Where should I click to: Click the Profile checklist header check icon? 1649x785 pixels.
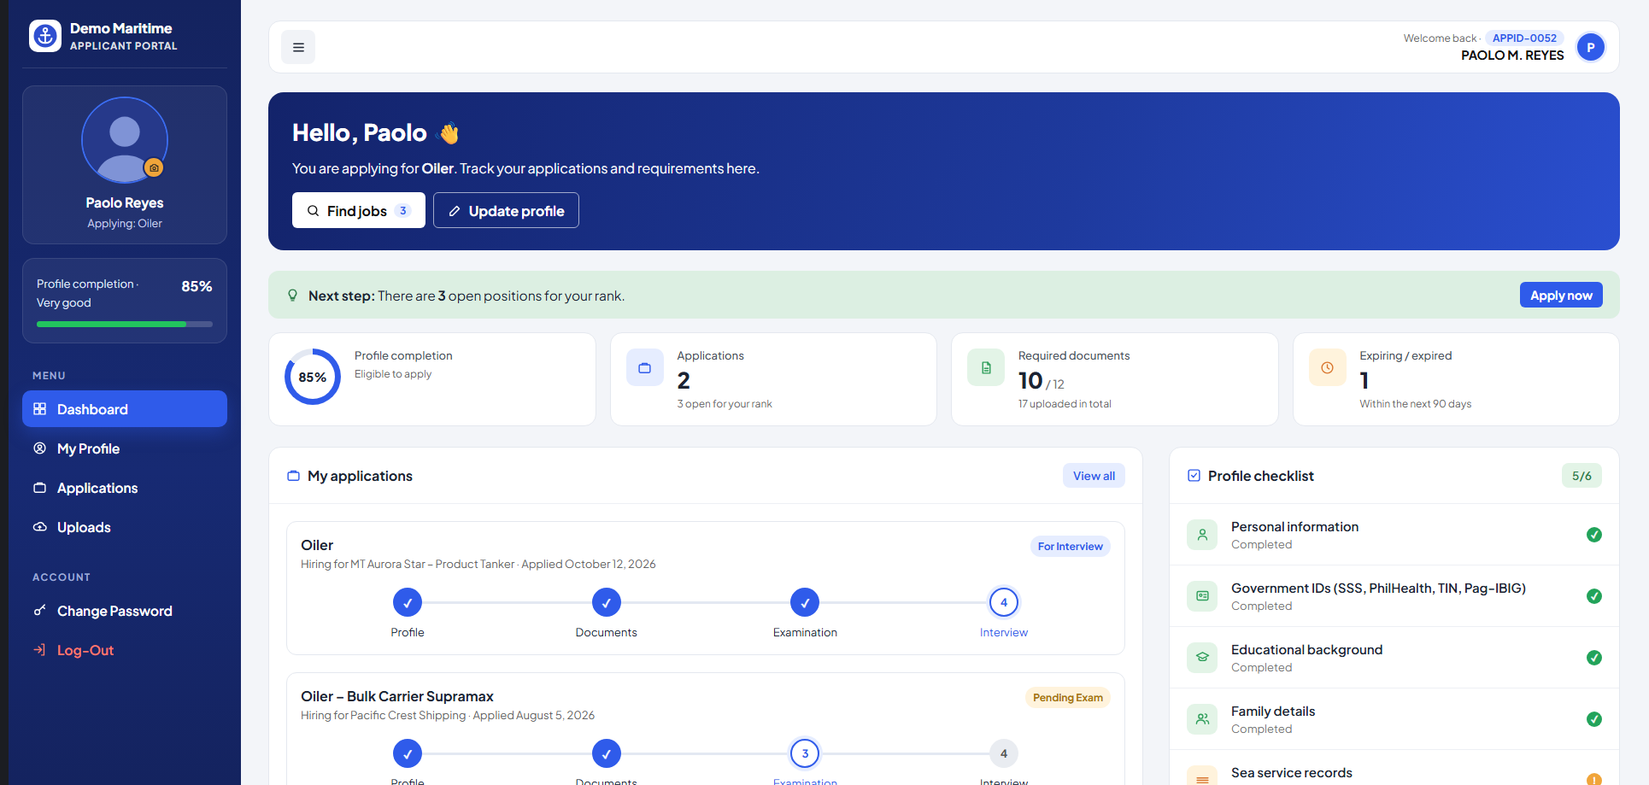[1194, 476]
